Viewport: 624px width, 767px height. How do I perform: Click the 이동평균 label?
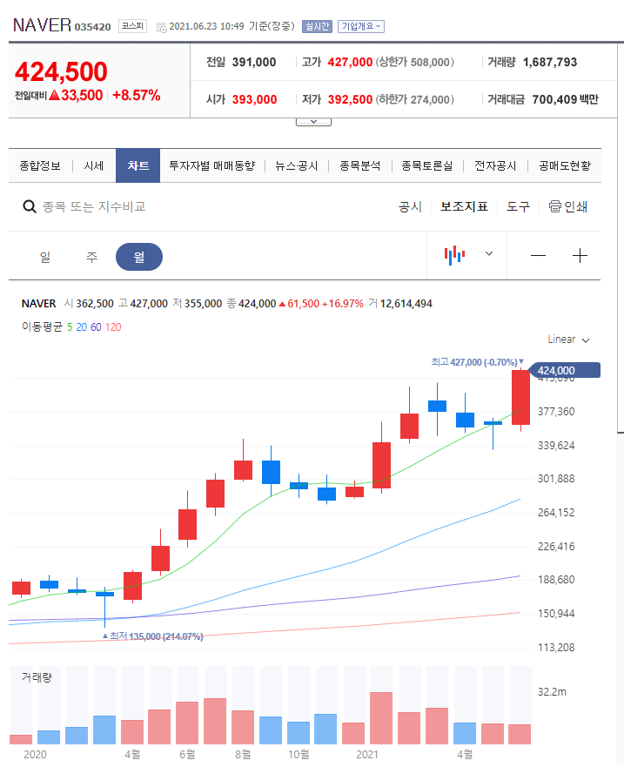[x=42, y=326]
